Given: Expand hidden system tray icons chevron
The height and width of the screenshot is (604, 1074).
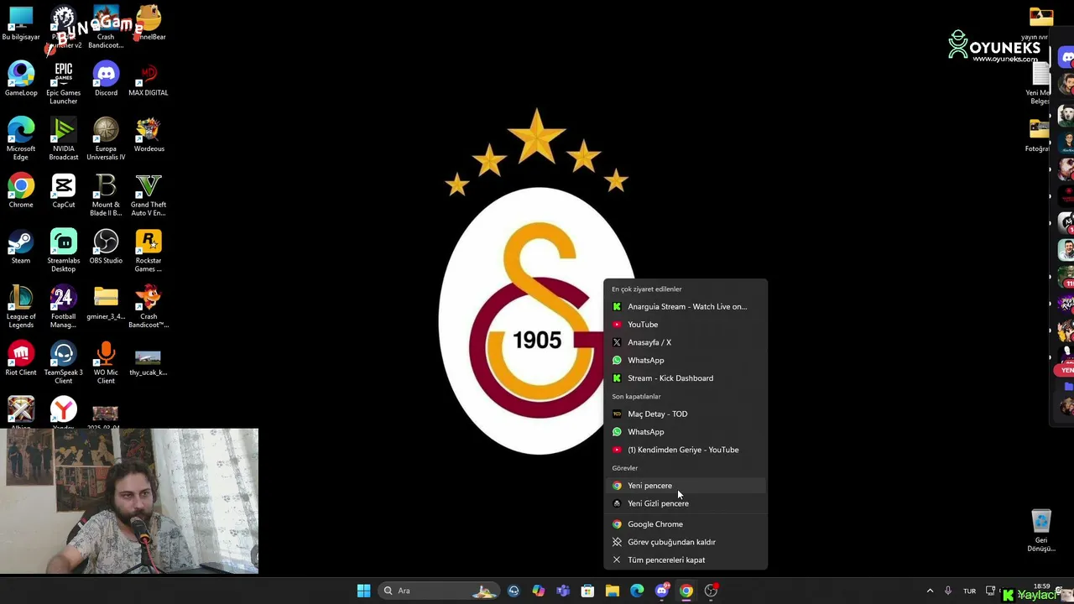Looking at the screenshot, I should (x=930, y=591).
